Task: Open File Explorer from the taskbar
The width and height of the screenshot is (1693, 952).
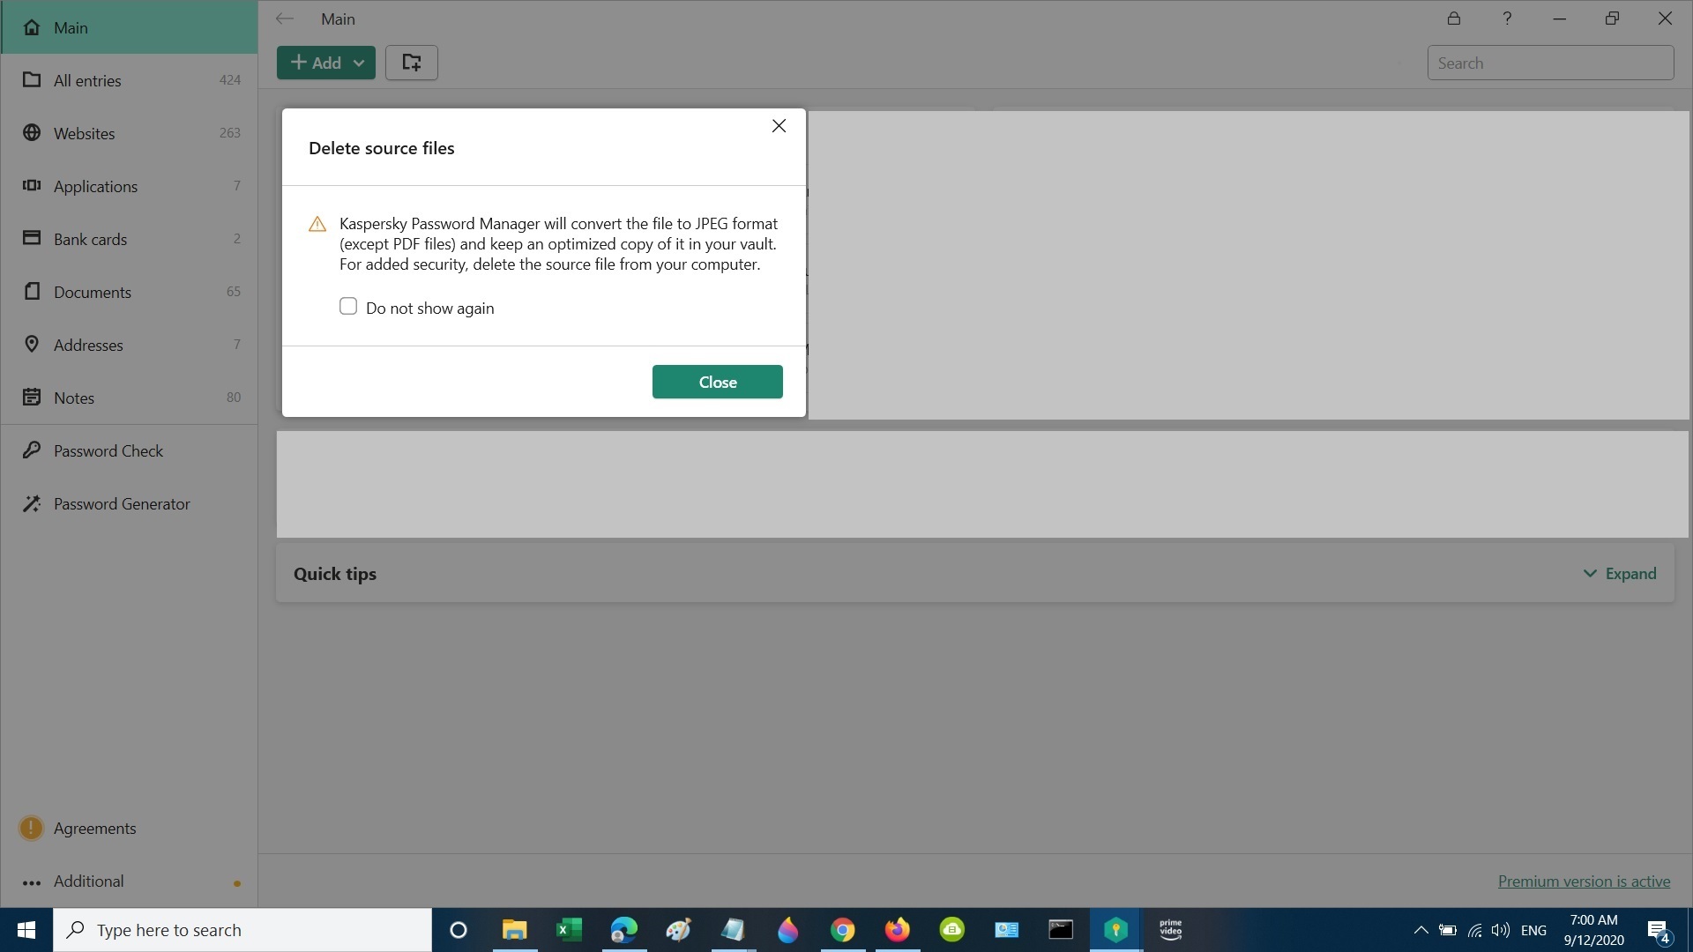Action: point(514,930)
